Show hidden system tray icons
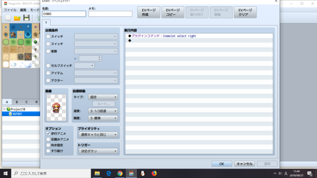Screen dimensions: 317x178 pyautogui.click(x=275, y=174)
